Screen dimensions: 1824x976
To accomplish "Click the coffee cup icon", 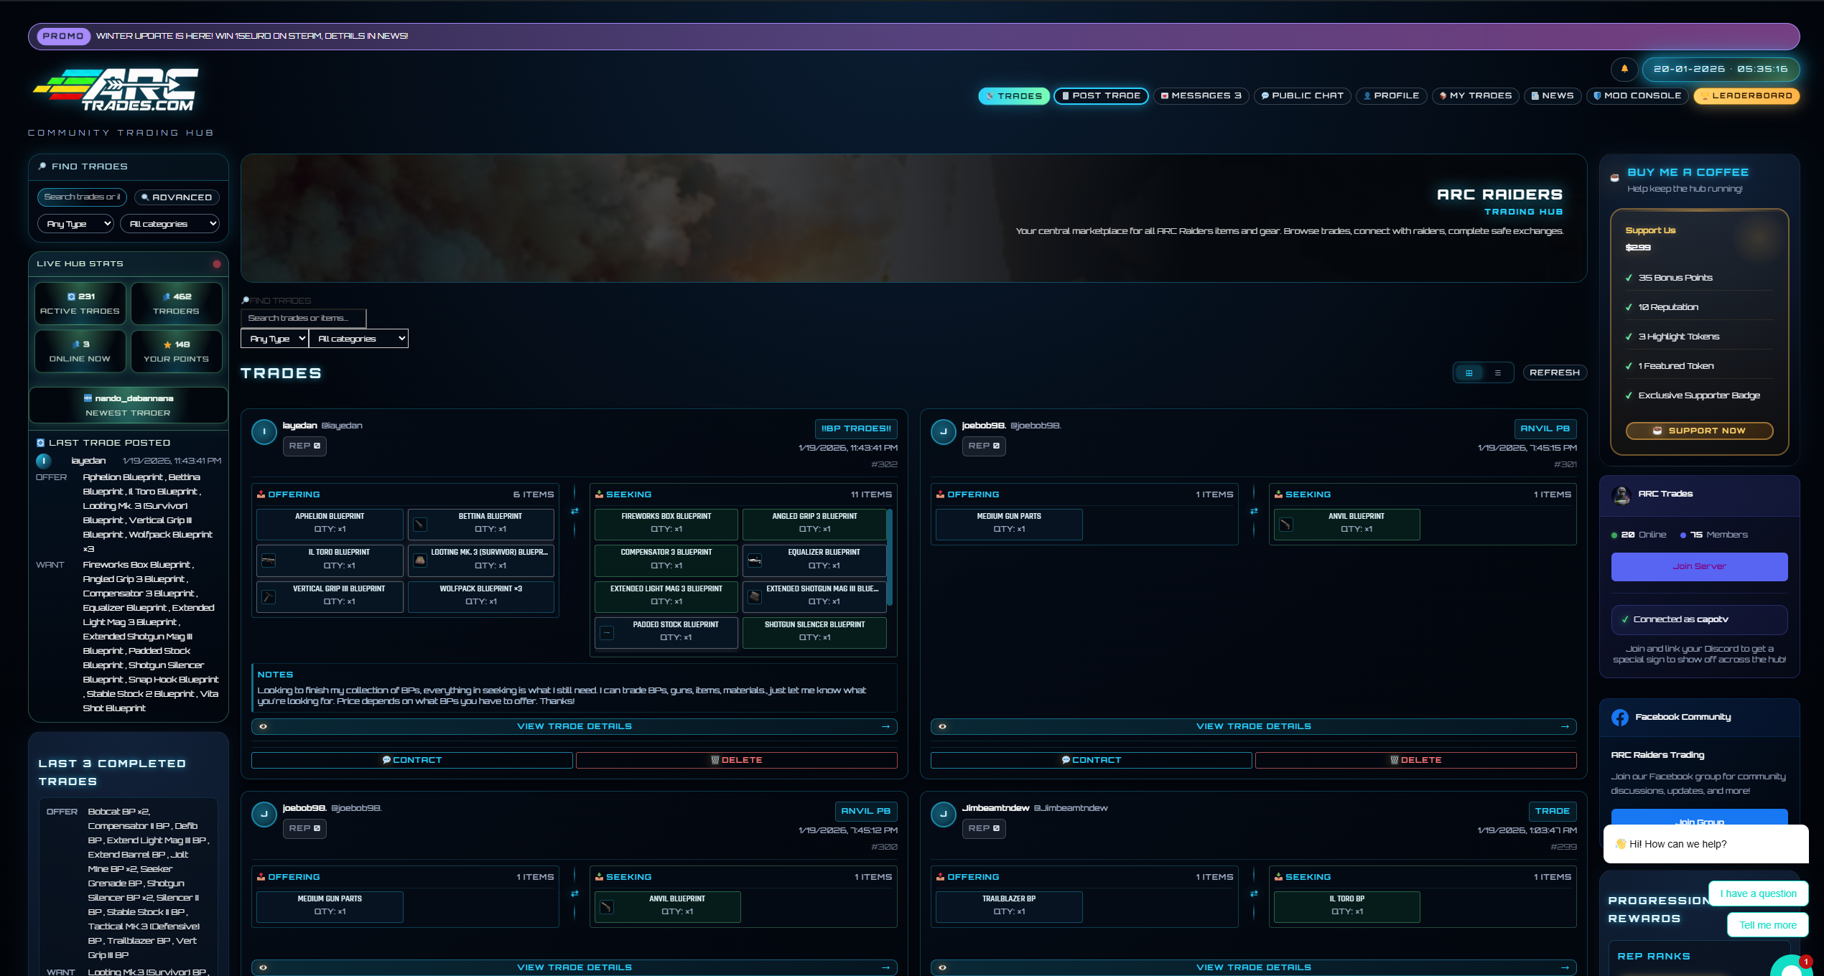I will tap(1614, 178).
